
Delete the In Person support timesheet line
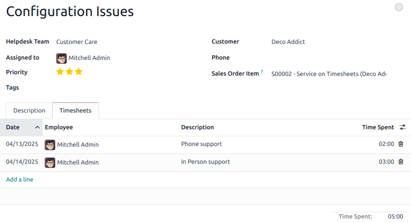click(401, 162)
